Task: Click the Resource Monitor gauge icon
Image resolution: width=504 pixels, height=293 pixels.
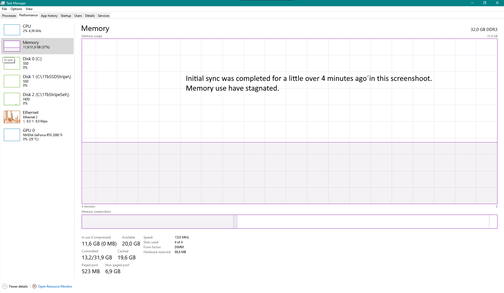Action: (x=34, y=286)
